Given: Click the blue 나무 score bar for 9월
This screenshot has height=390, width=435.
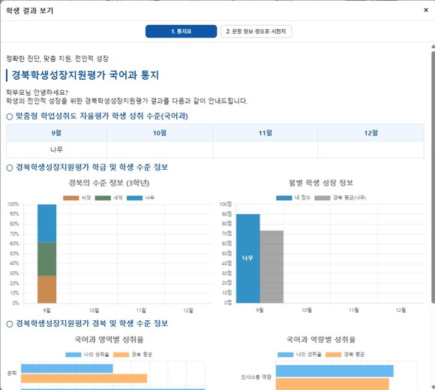Looking at the screenshot, I should (x=248, y=258).
